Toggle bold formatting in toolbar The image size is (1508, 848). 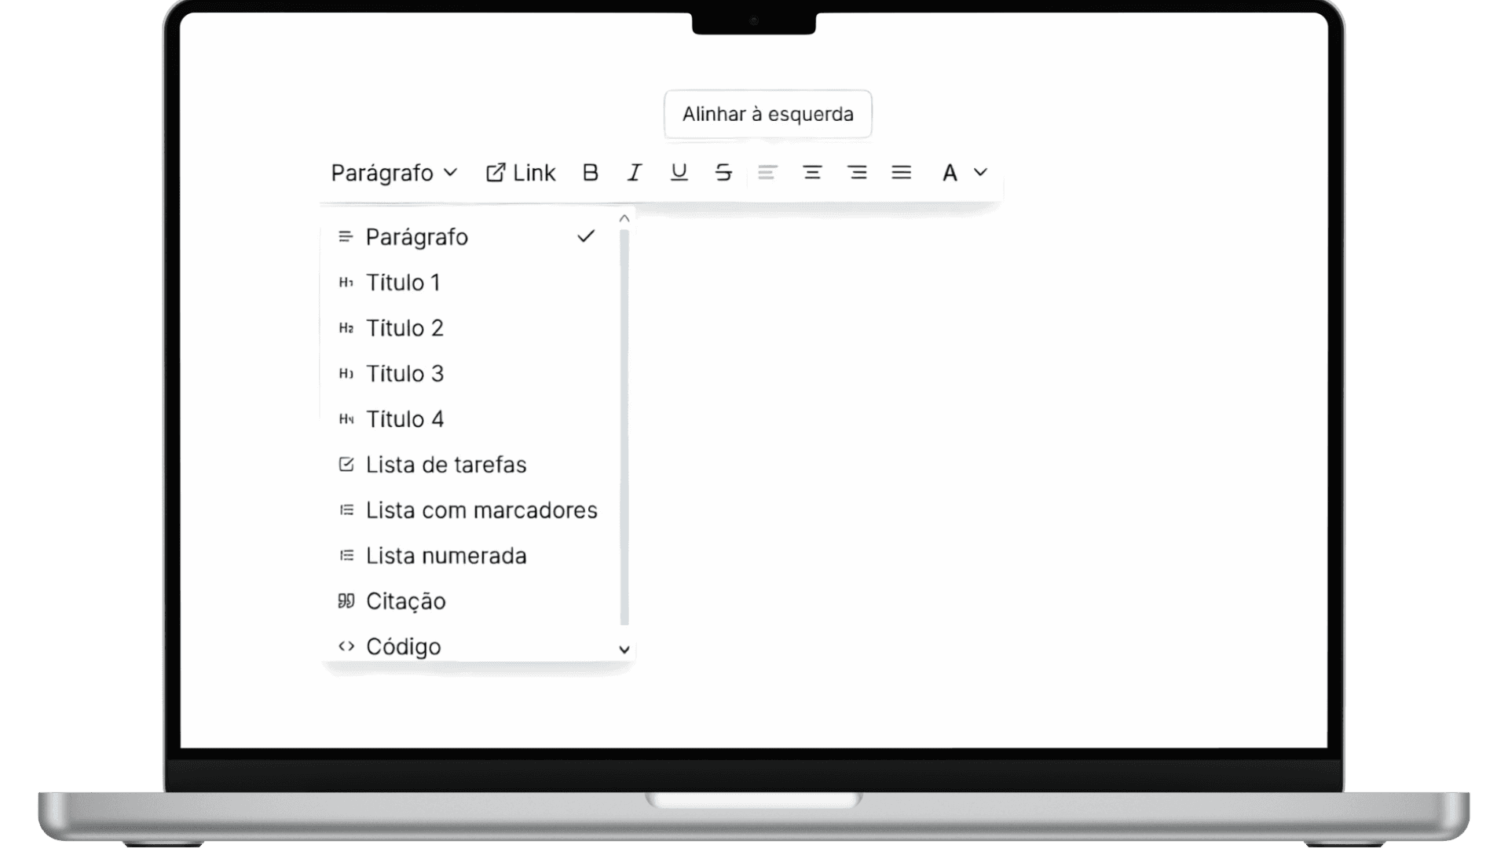[x=591, y=173]
